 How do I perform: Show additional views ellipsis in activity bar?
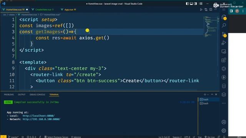pyautogui.click(x=224, y=103)
